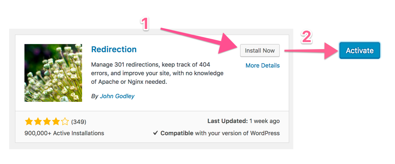395x164 pixels.
Task: Click the (349) rating count
Action: click(x=79, y=122)
